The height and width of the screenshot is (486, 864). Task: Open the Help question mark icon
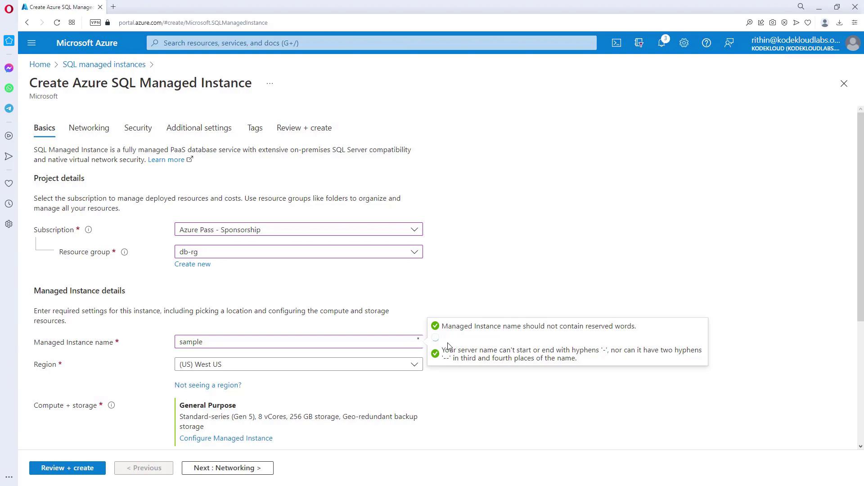[x=706, y=43]
